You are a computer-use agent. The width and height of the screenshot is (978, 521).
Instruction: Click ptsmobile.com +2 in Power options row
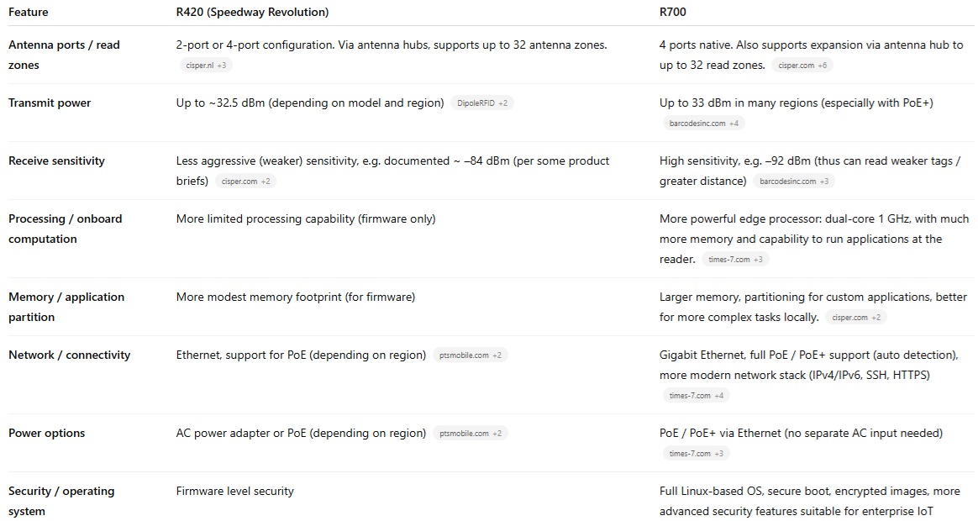[x=470, y=434]
